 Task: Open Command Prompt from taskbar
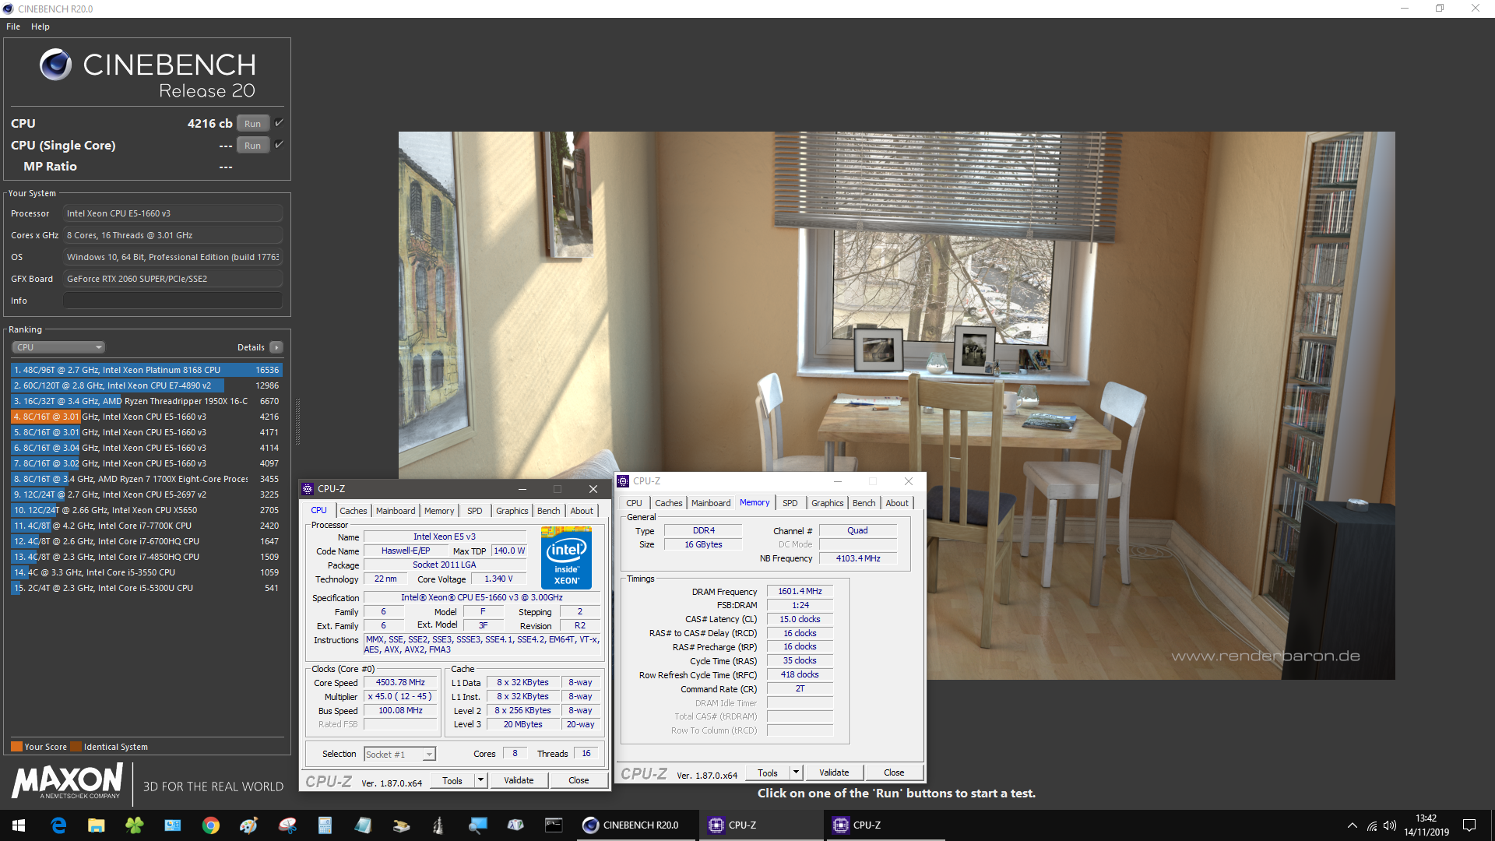point(553,825)
